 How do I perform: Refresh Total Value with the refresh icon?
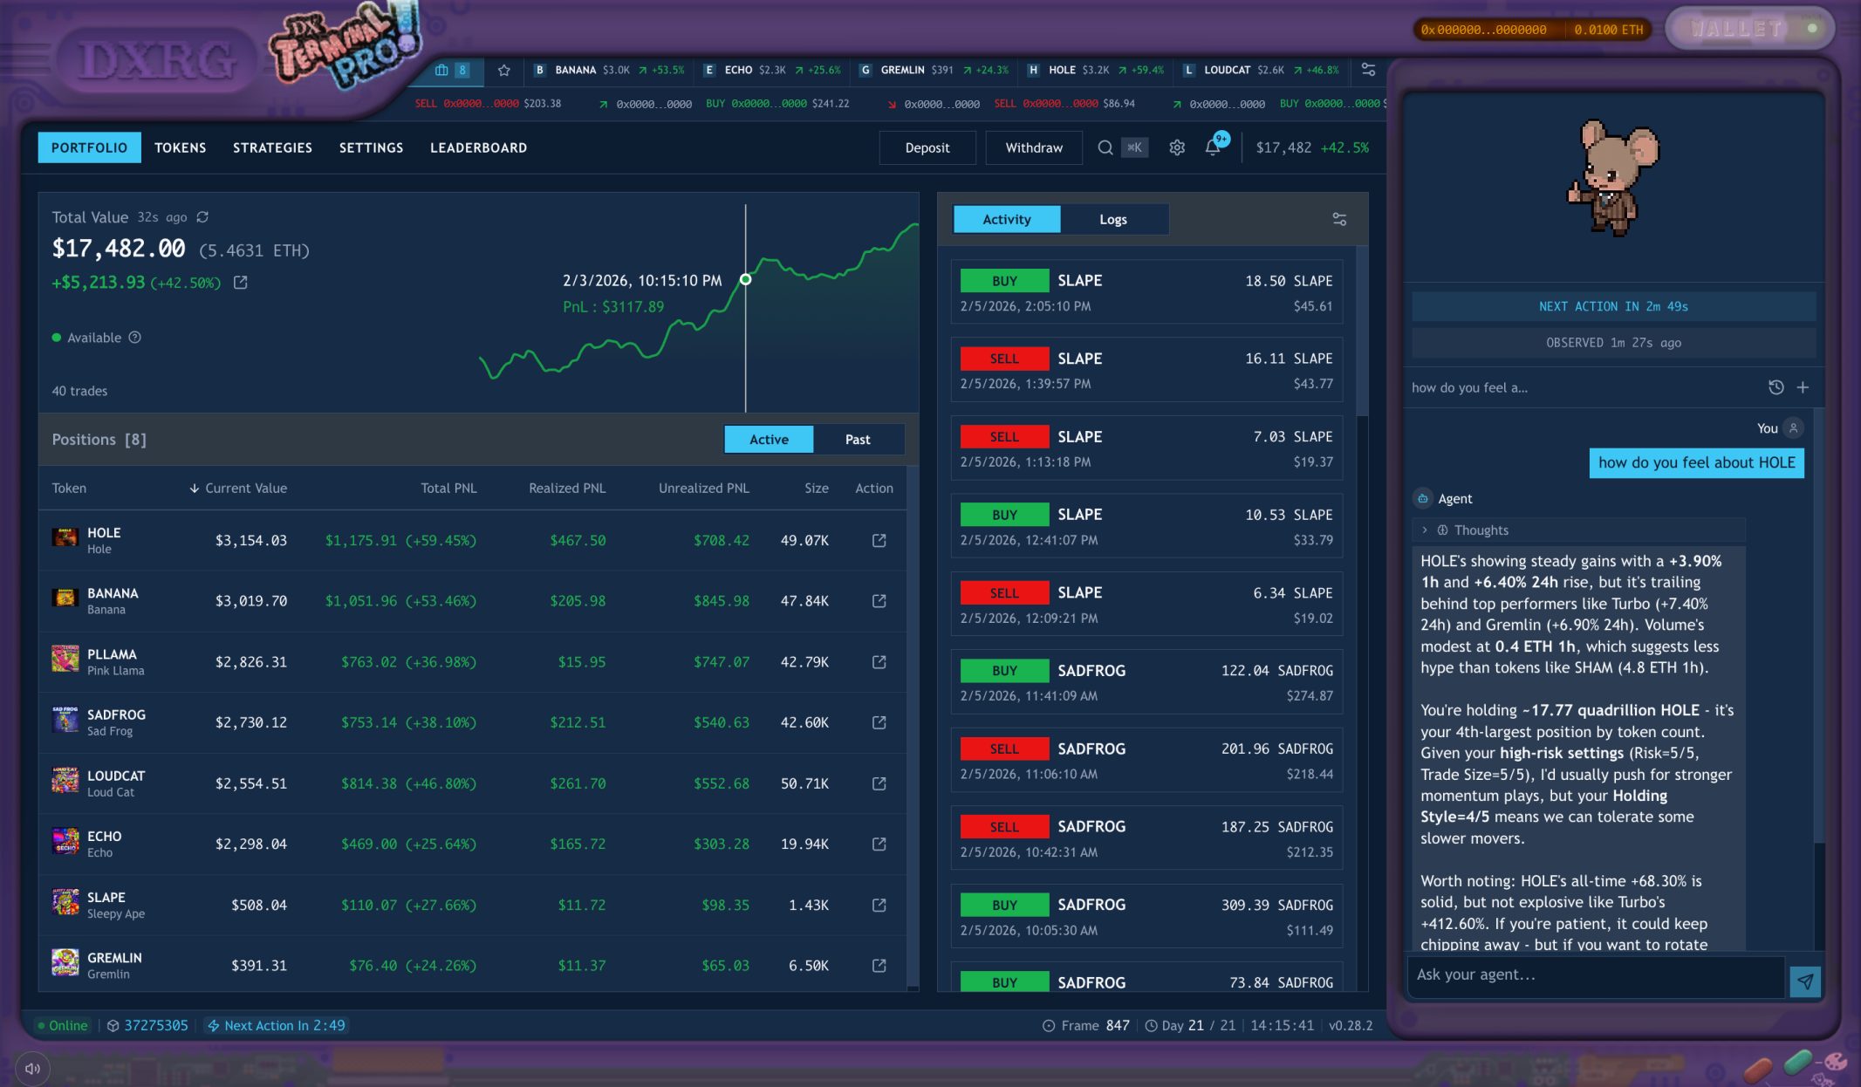pos(202,216)
